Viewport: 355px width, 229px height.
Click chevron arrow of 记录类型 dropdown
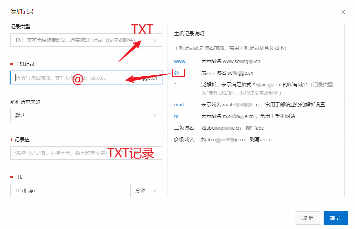[154, 40]
